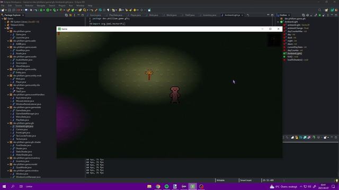Viewport: 339px width, 190px height.
Task: Click the Search magnifier toolbar icon
Action: [x=85, y=10]
